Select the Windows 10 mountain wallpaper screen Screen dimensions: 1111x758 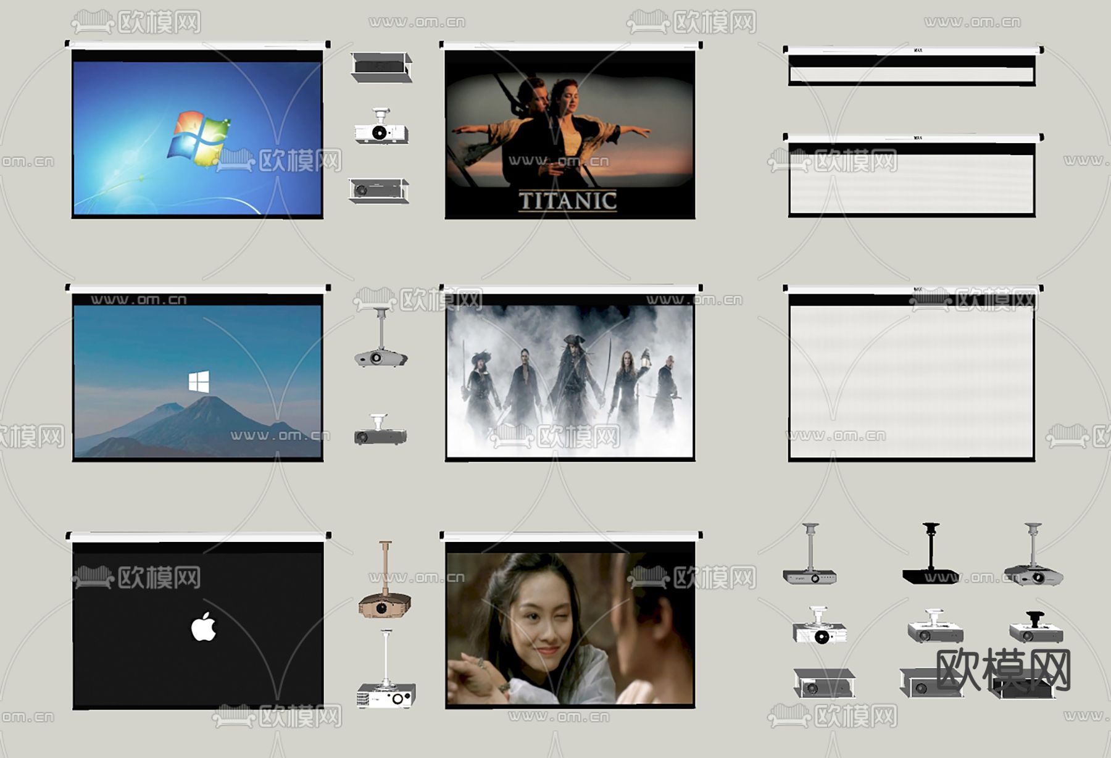[198, 373]
